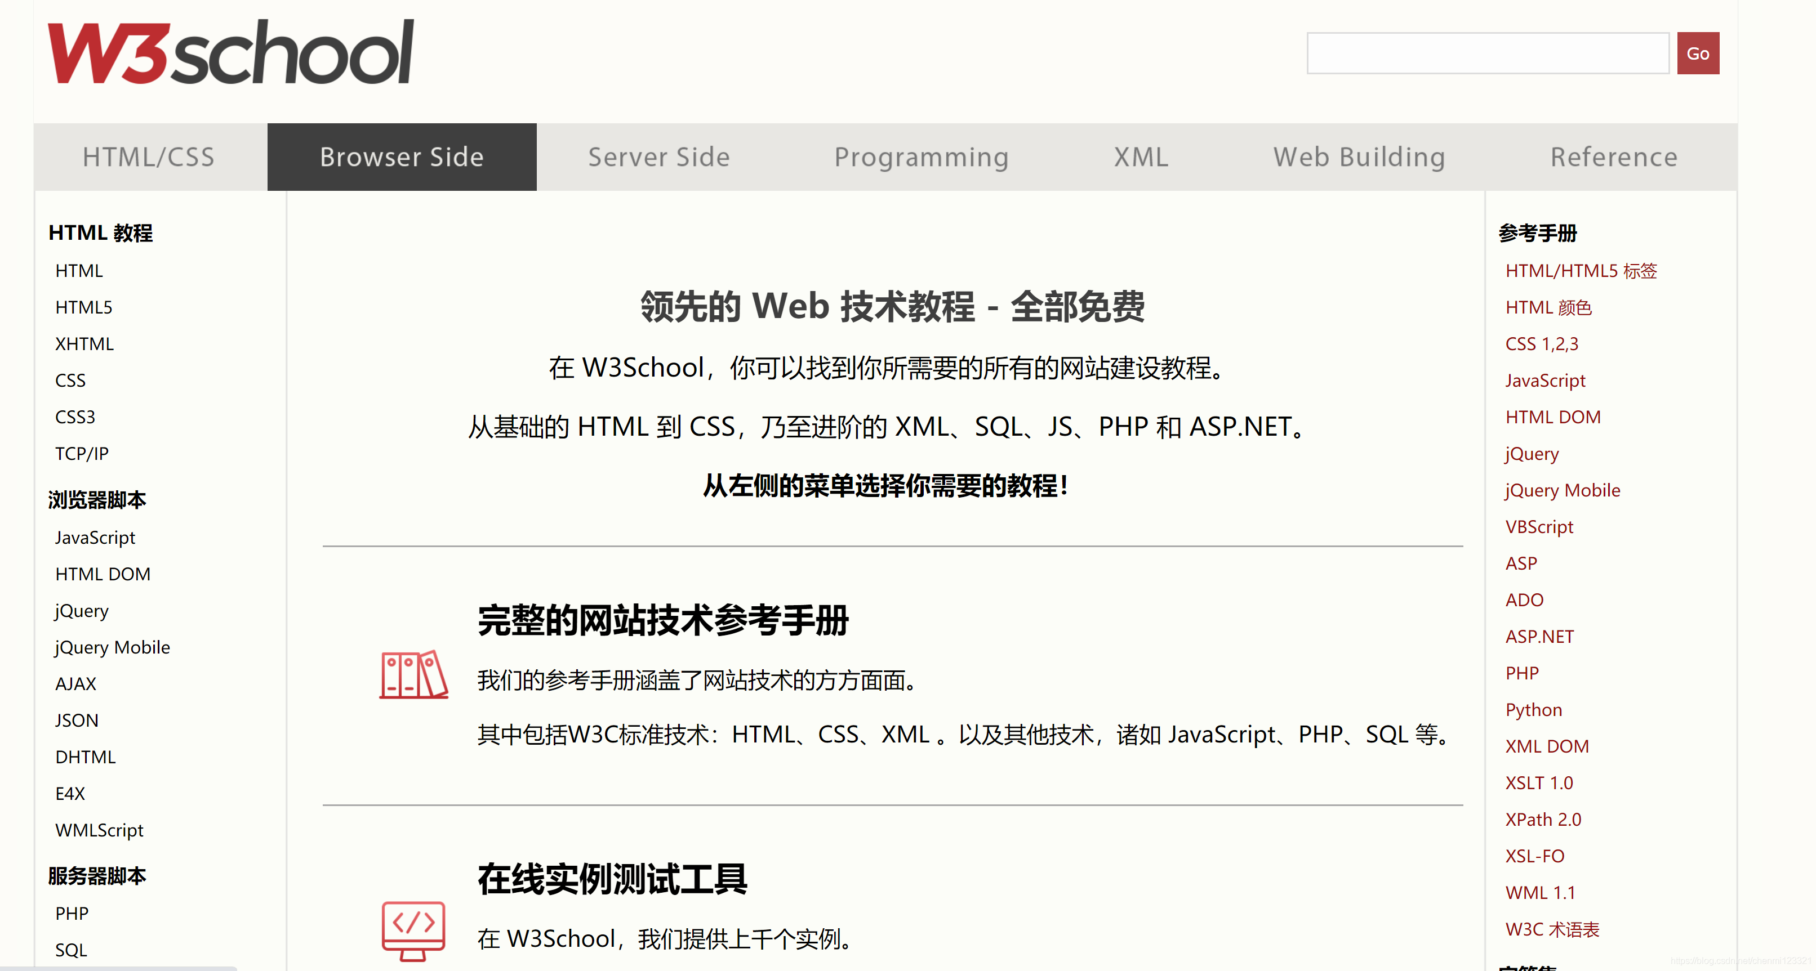Click the 在线实例测试工具 heading

coord(612,879)
